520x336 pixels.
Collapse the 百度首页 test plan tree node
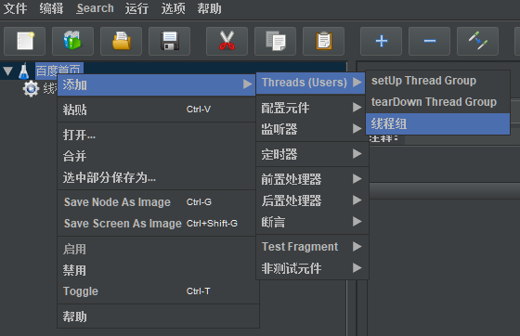click(8, 71)
